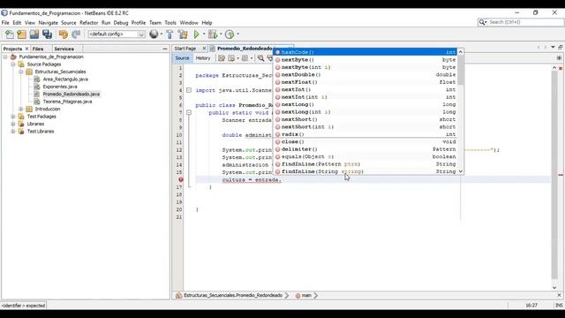This screenshot has height=318, width=565.
Task: Collapse the Fundamentos_de_Programacion project node
Action: click(5, 57)
